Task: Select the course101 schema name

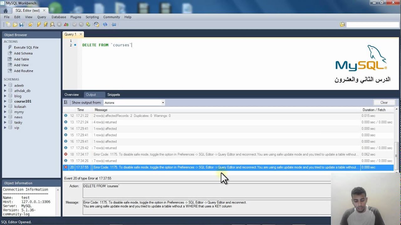Action: coord(23,101)
